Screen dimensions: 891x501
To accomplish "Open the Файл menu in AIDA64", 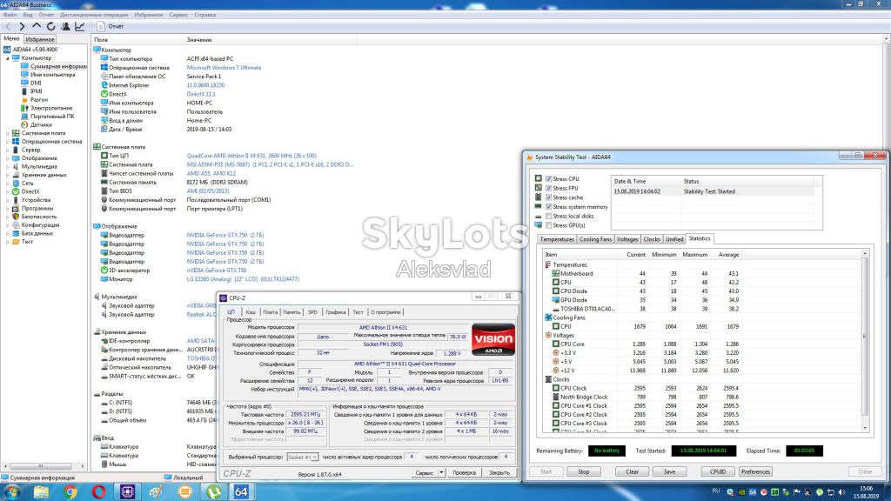I will pos(10,15).
